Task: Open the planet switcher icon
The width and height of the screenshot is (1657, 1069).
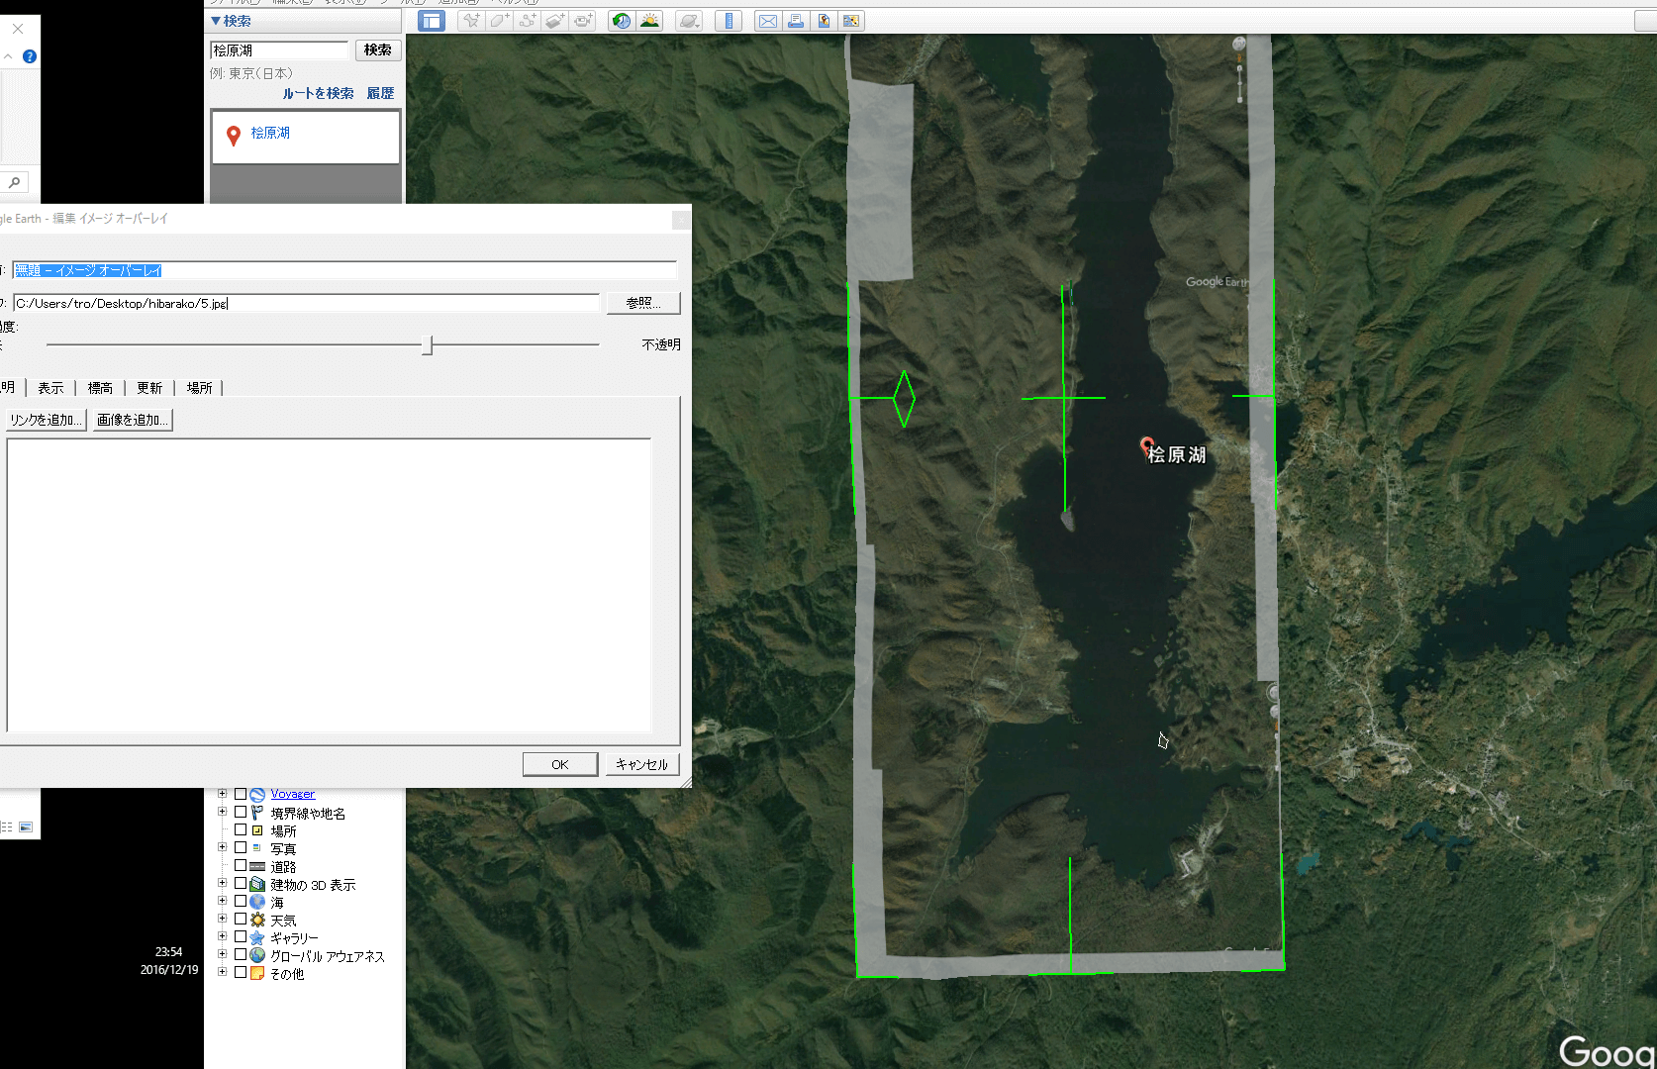Action: [689, 21]
